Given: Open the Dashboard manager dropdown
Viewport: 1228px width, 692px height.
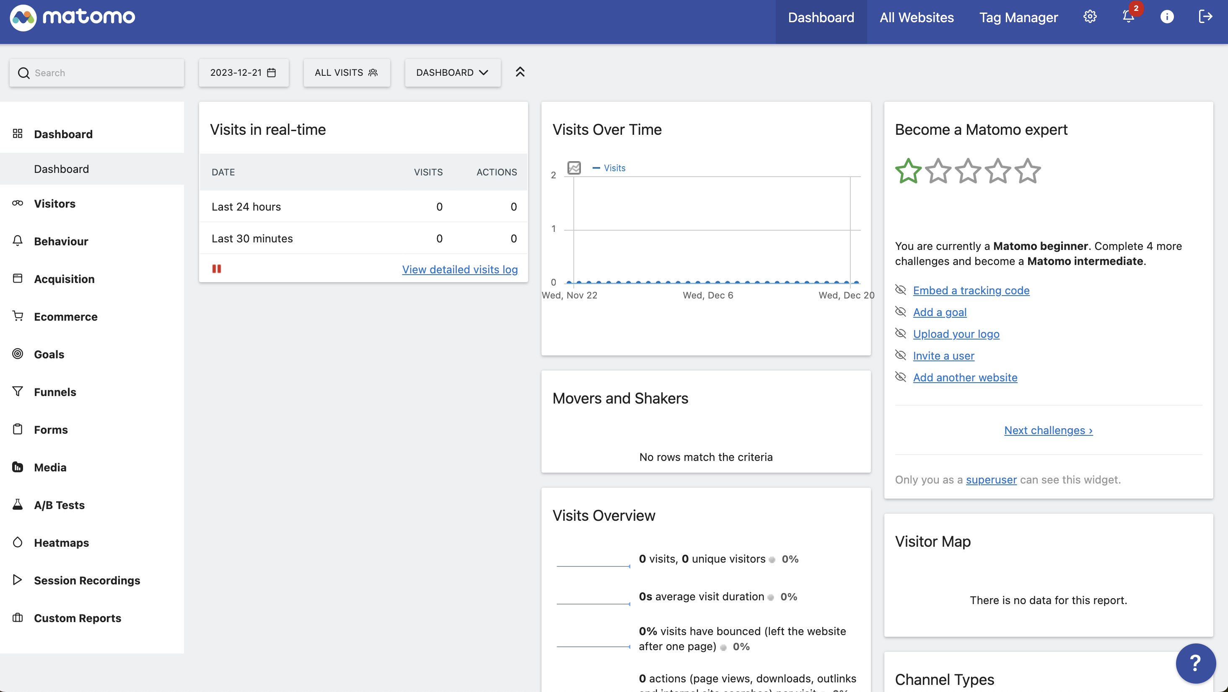Looking at the screenshot, I should pyautogui.click(x=452, y=72).
